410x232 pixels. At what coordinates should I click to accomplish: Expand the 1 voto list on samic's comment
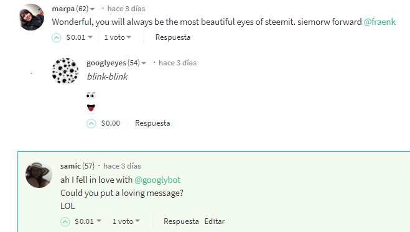(x=126, y=221)
